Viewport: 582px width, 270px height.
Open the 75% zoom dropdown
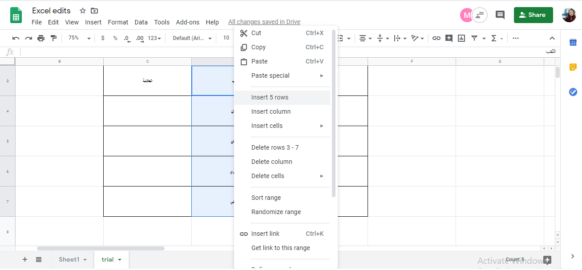[79, 38]
